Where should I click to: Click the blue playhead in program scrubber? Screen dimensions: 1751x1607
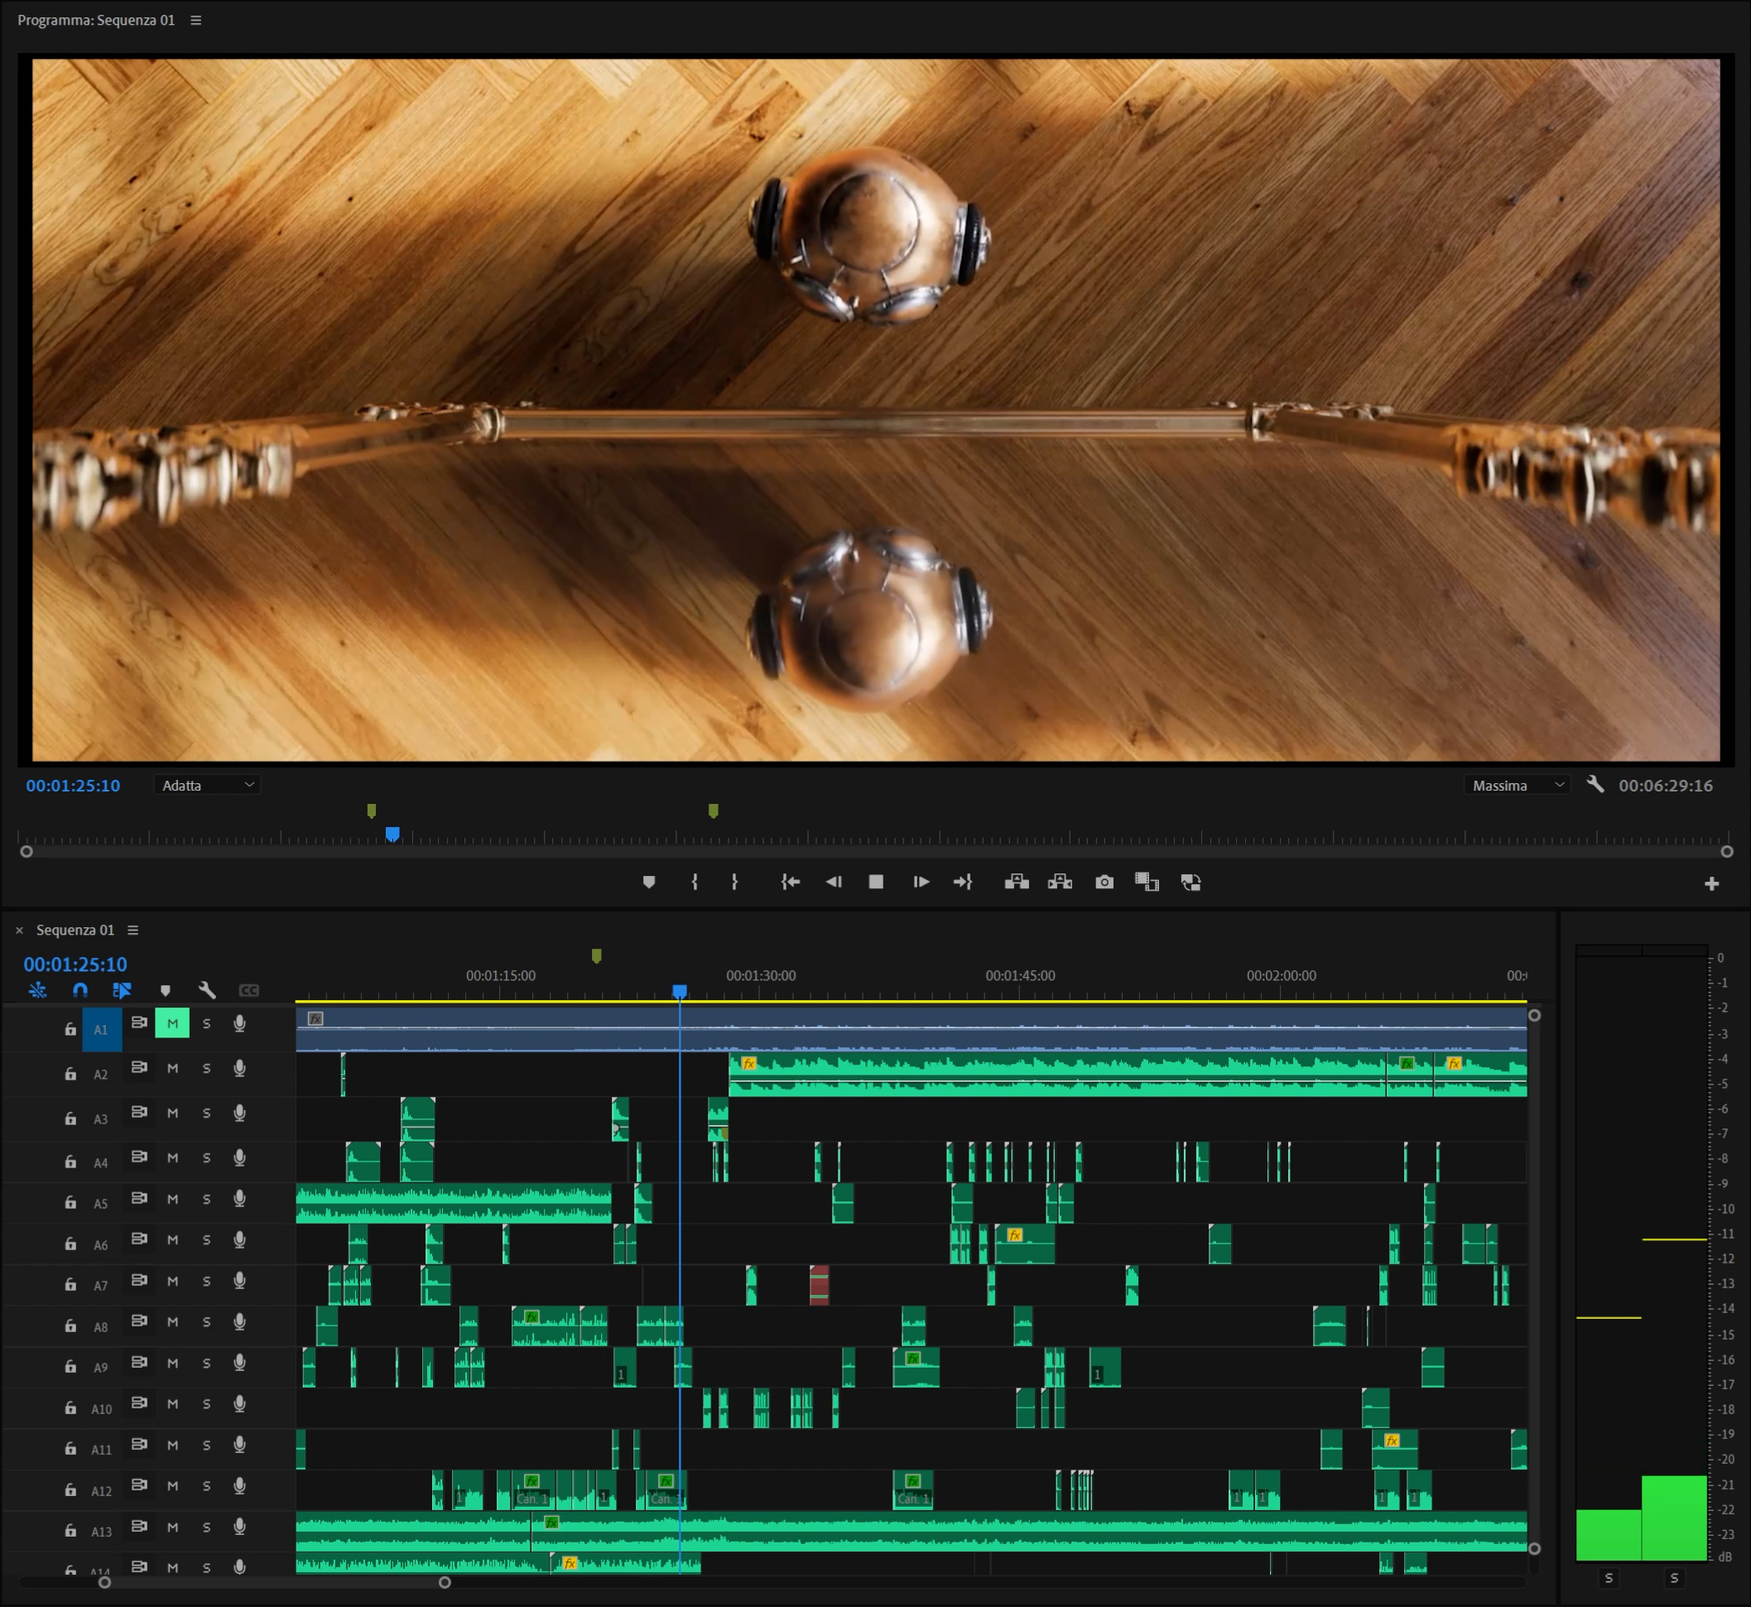coord(392,834)
